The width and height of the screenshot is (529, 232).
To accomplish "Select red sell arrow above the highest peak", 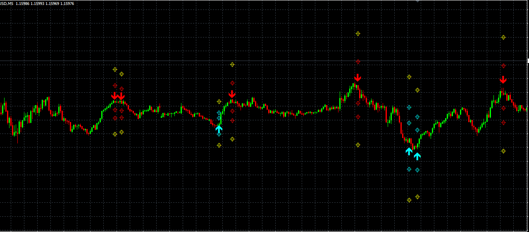I will point(357,77).
